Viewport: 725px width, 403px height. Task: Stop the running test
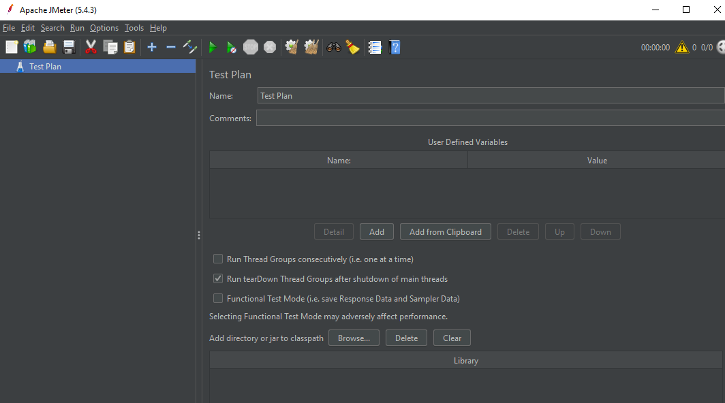pyautogui.click(x=250, y=47)
